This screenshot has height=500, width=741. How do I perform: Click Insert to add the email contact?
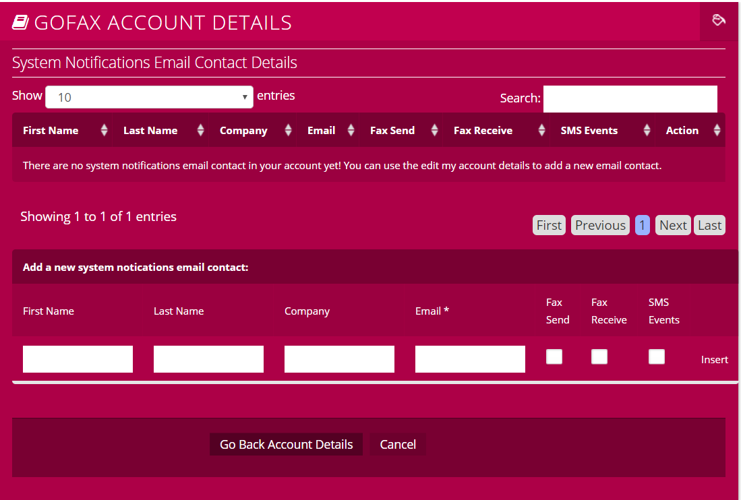click(x=714, y=359)
